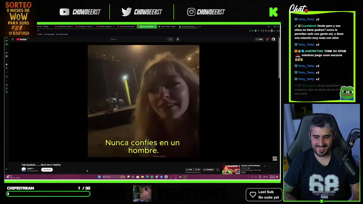Image resolution: width=363 pixels, height=204 pixels.
Task: Start voice search with the microphone icon
Action: [178, 39]
